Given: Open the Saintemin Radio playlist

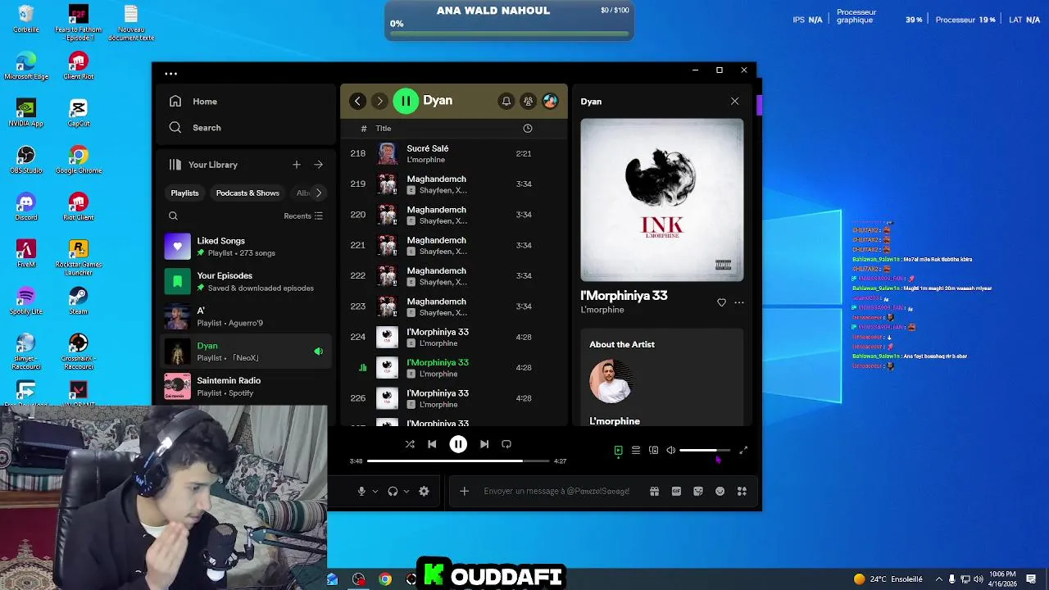Looking at the screenshot, I should pos(246,387).
